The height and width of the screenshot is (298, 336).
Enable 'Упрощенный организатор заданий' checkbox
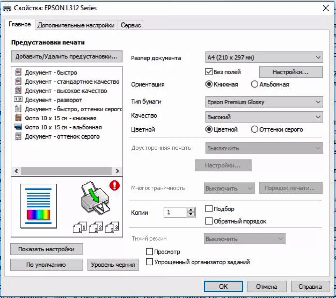[x=149, y=262]
